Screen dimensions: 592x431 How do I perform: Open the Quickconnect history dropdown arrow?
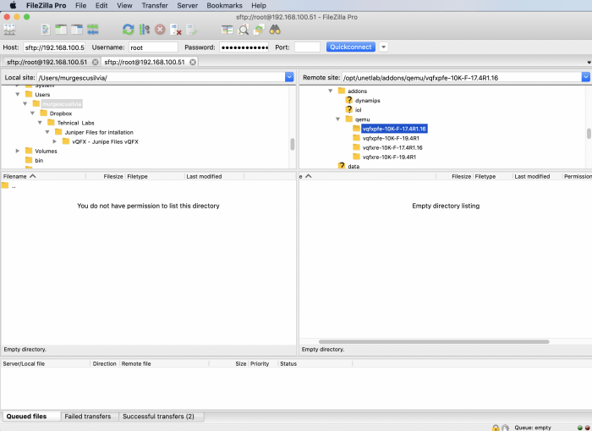(384, 47)
